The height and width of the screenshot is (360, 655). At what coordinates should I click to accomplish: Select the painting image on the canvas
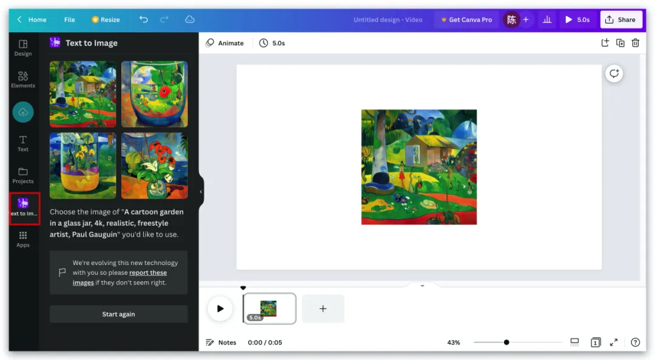(419, 167)
